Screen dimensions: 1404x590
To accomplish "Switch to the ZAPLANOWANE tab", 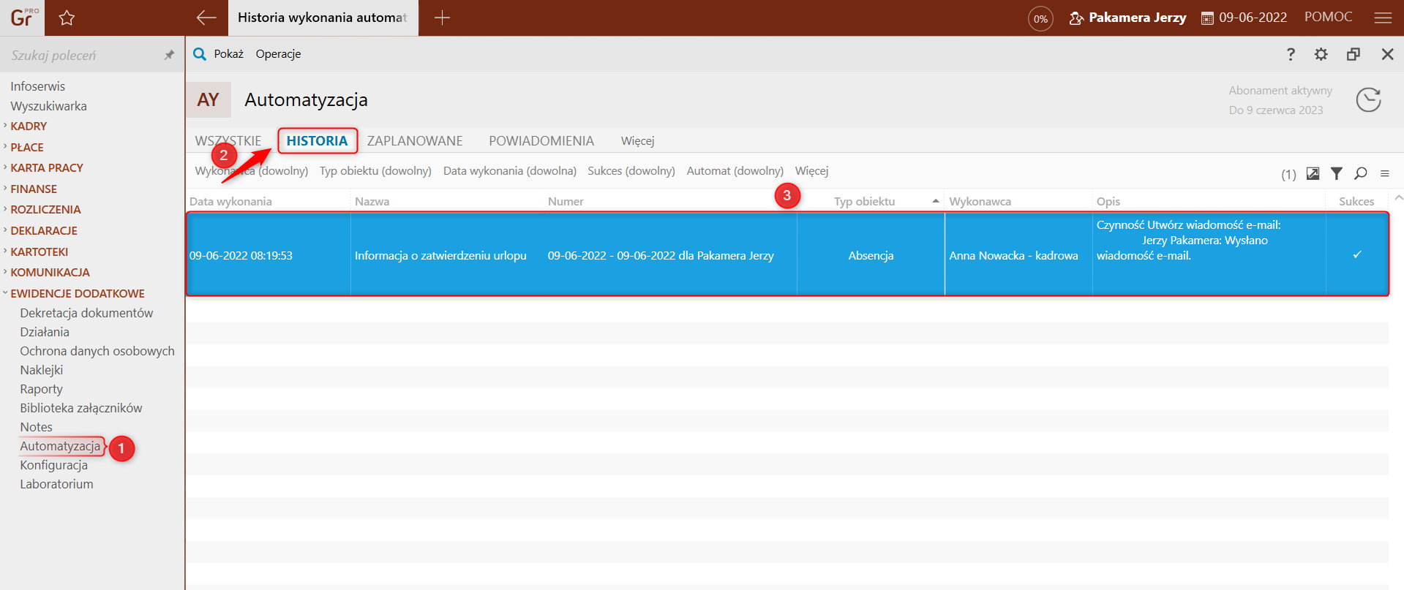I will [x=415, y=141].
